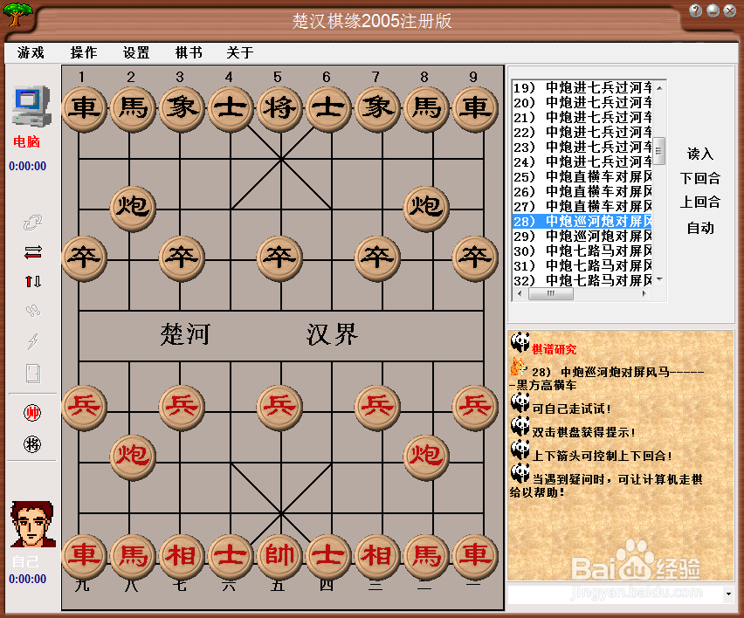The width and height of the screenshot is (744, 618).
Task: Select the red 車 in bottom-left corner
Action: [84, 556]
